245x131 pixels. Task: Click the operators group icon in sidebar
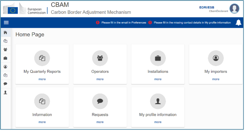(x=5, y=50)
